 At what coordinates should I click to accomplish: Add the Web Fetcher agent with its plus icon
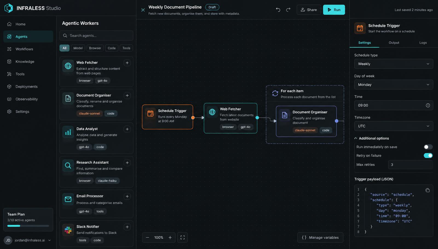pyautogui.click(x=127, y=63)
